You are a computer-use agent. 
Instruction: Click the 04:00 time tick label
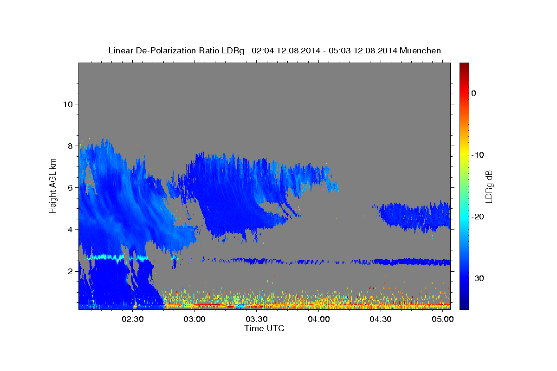pos(319,320)
